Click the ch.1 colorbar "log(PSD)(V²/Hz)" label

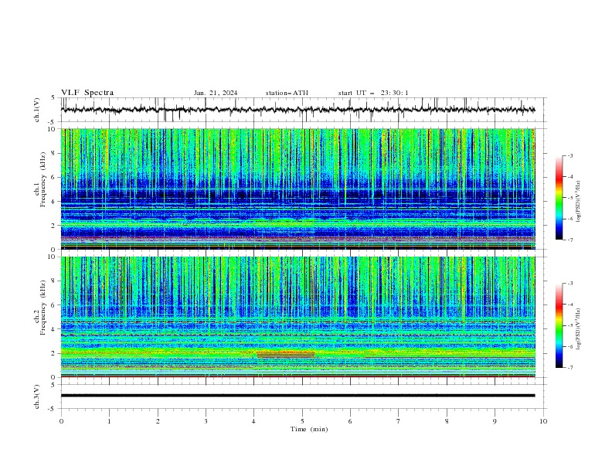[579, 202]
